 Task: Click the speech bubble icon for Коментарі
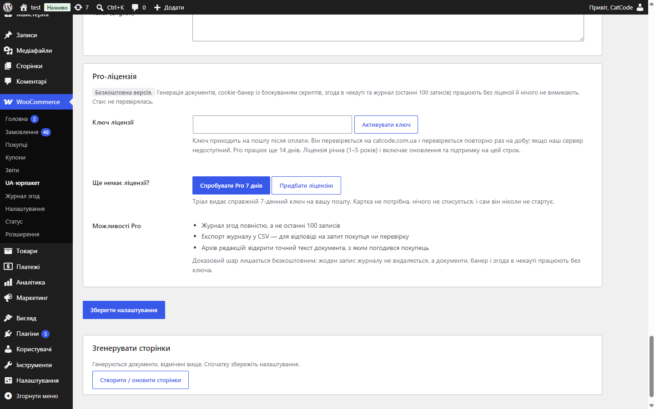point(8,81)
